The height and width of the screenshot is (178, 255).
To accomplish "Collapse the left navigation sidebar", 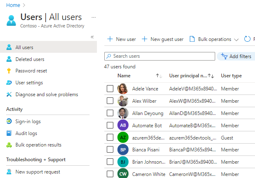I will [x=92, y=37].
